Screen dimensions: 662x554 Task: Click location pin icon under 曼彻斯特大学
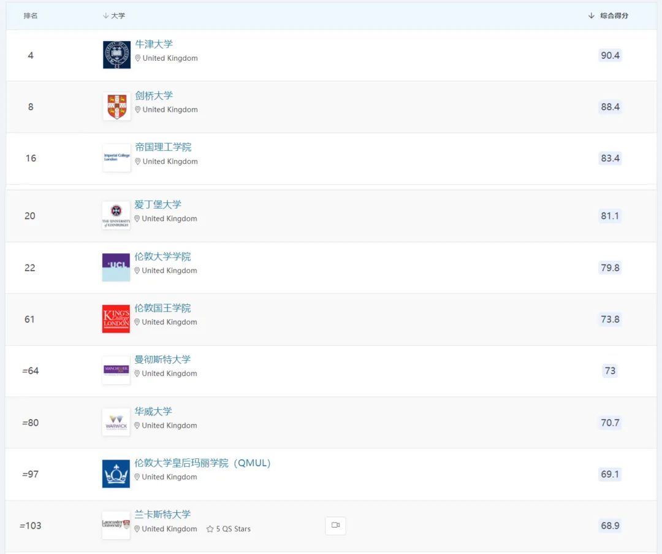tap(137, 374)
